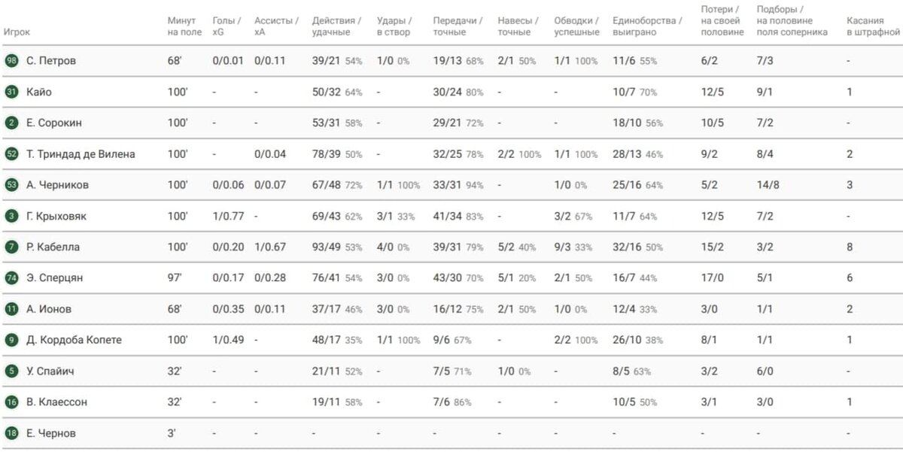This screenshot has width=903, height=452.
Task: Click number 18 badge for Е. Чернов
Action: pyautogui.click(x=11, y=433)
